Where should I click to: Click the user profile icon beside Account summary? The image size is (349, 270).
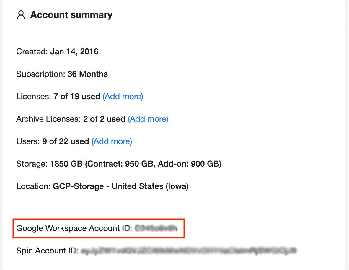(x=21, y=15)
